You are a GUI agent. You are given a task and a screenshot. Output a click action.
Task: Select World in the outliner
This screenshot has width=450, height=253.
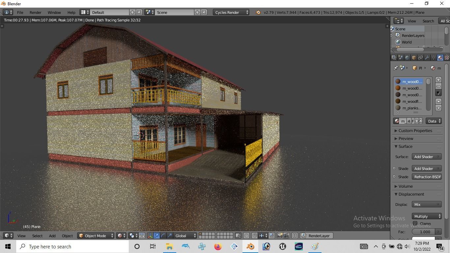point(407,42)
